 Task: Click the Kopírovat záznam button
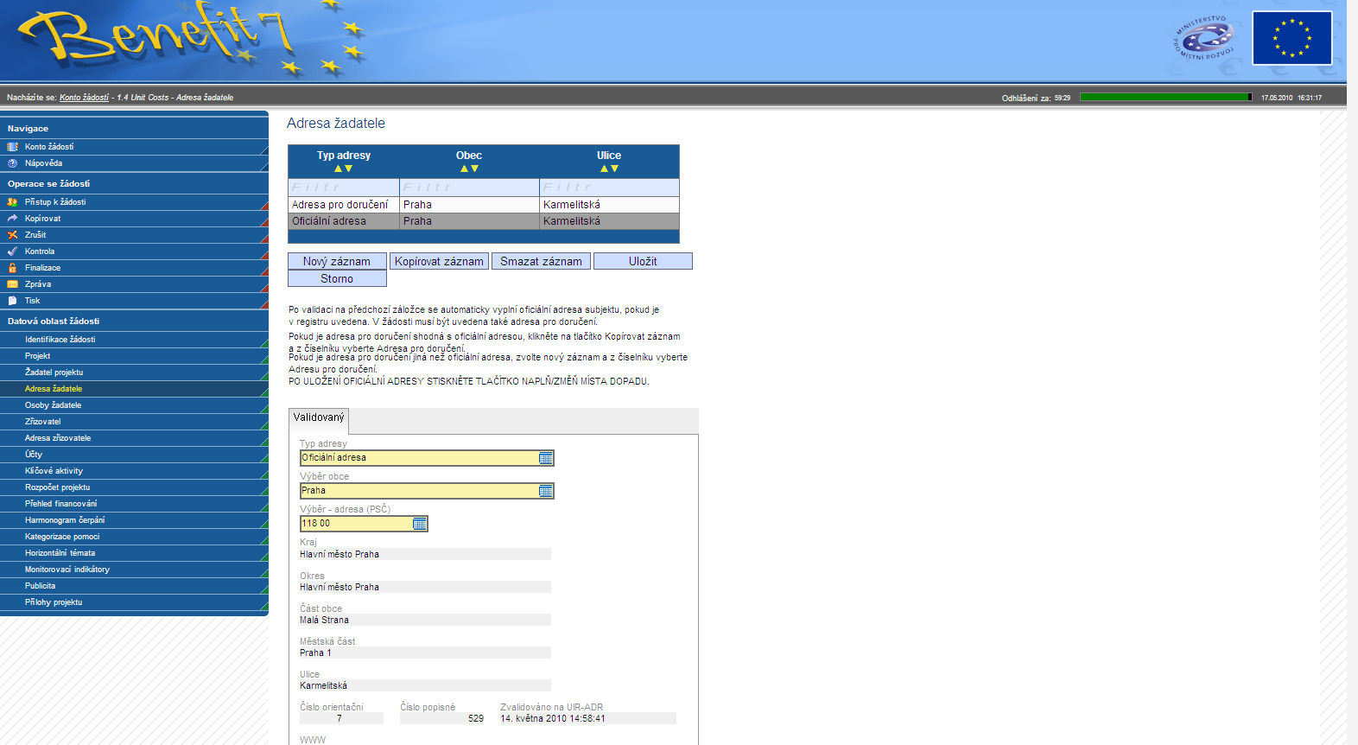pyautogui.click(x=439, y=261)
